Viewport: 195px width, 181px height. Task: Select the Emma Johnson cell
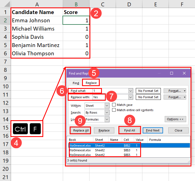coord(37,20)
